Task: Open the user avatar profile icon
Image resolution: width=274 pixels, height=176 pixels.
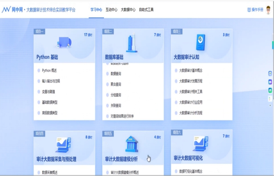Action: 268,10
